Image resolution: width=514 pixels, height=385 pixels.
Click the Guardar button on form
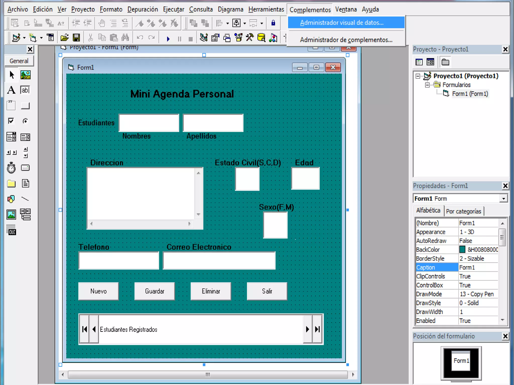[155, 291]
